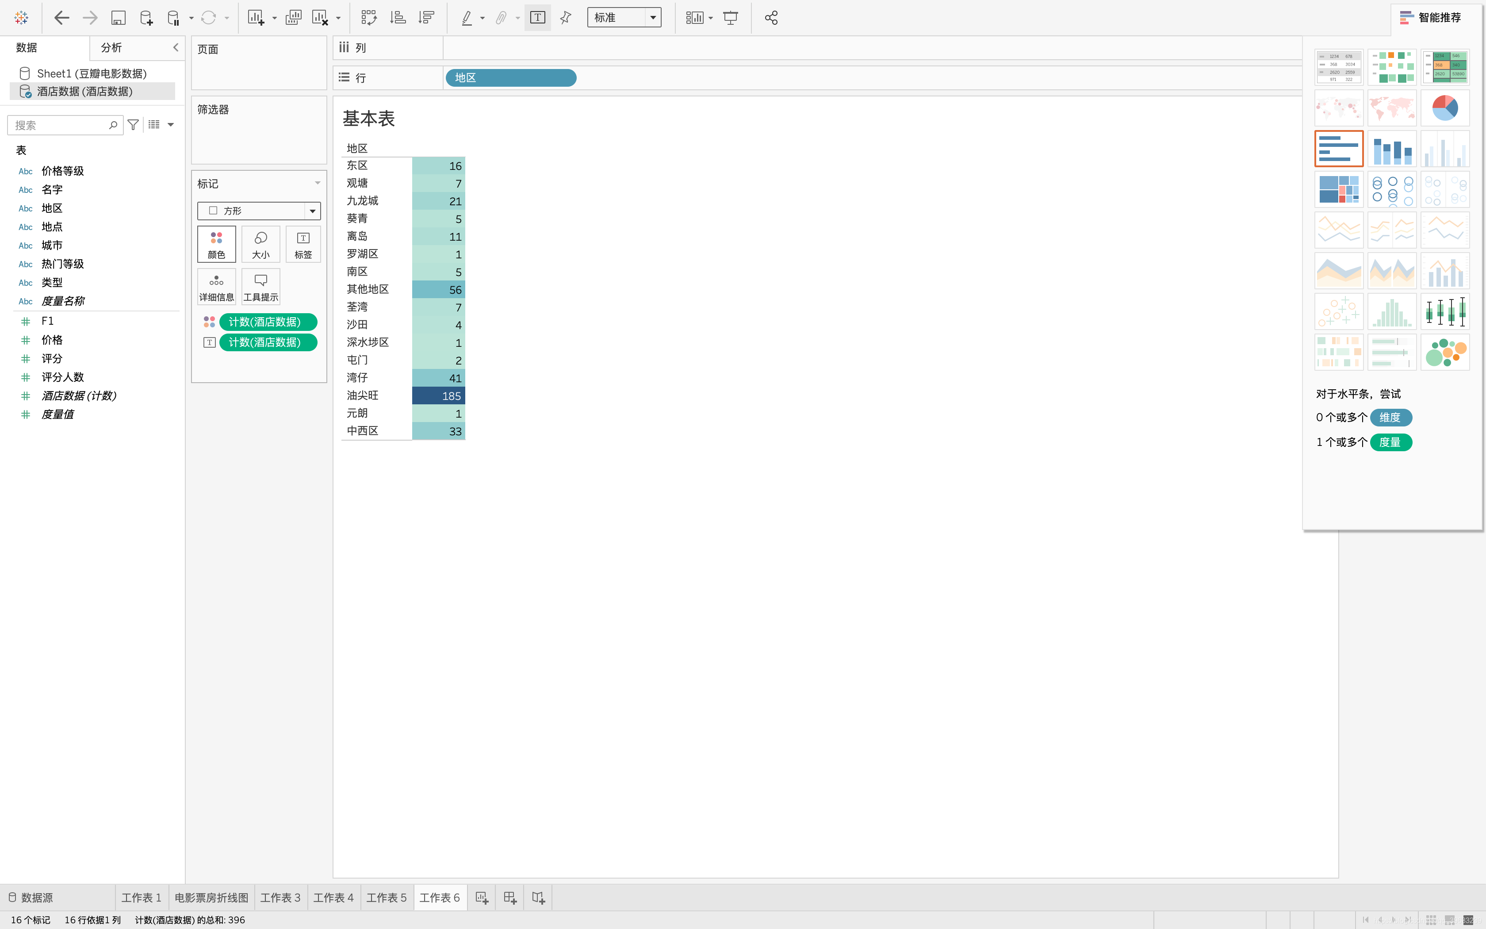This screenshot has width=1486, height=929.
Task: Open the 颜色 color marks card
Action: (x=216, y=244)
